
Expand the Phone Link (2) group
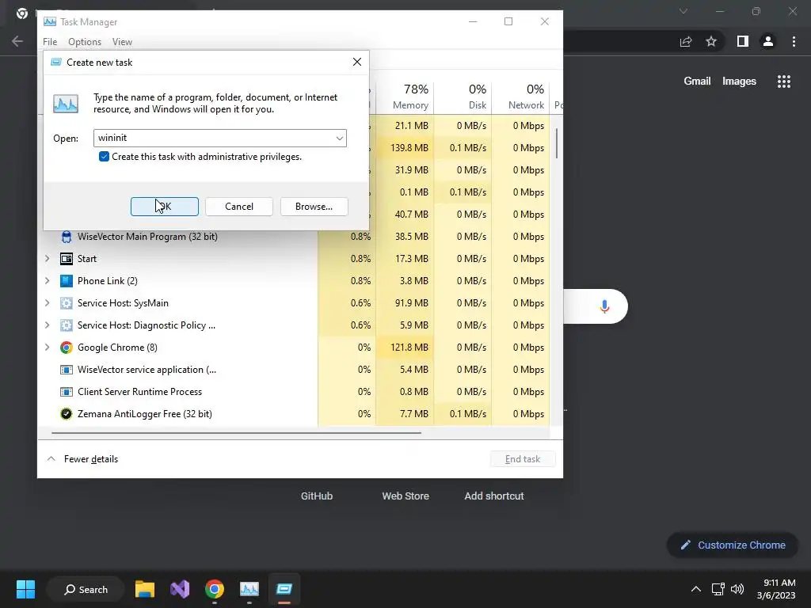(47, 281)
